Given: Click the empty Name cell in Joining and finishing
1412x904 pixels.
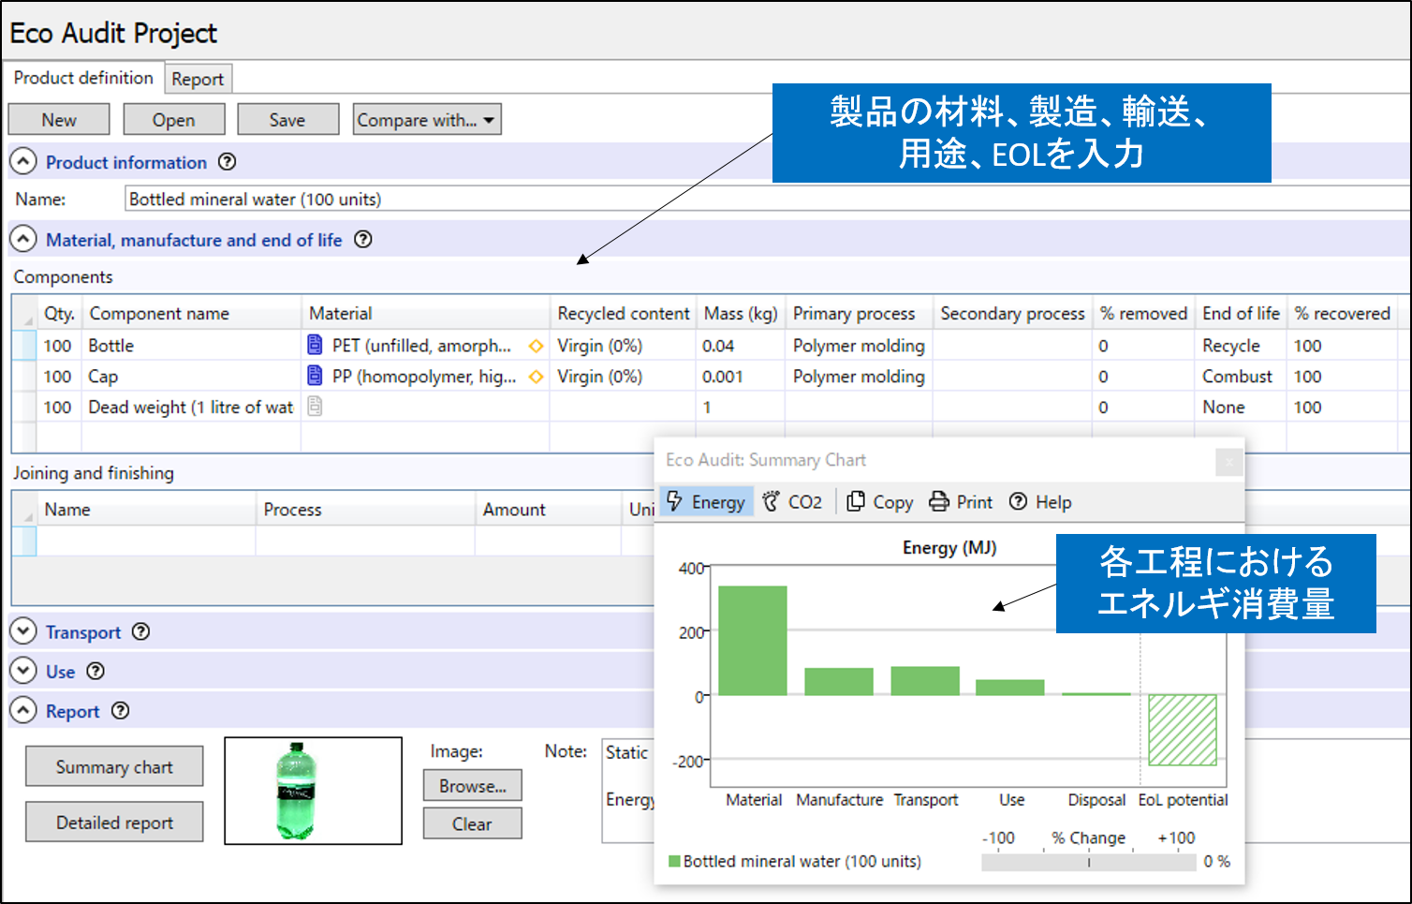Looking at the screenshot, I should [x=146, y=541].
